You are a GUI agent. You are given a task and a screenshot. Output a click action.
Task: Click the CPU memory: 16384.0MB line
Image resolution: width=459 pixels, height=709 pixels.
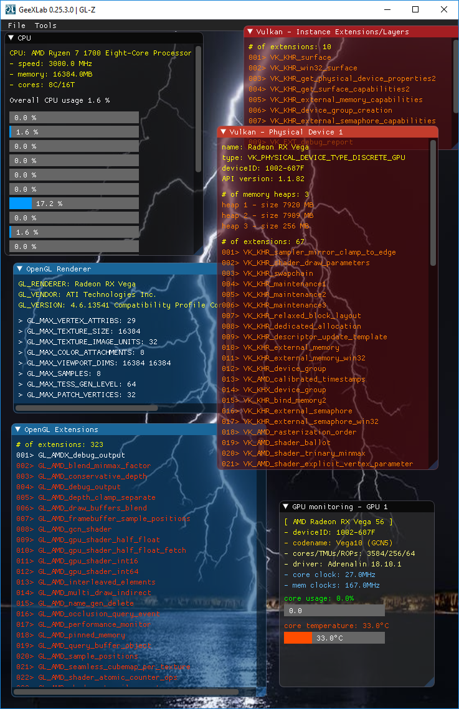pyautogui.click(x=51, y=74)
